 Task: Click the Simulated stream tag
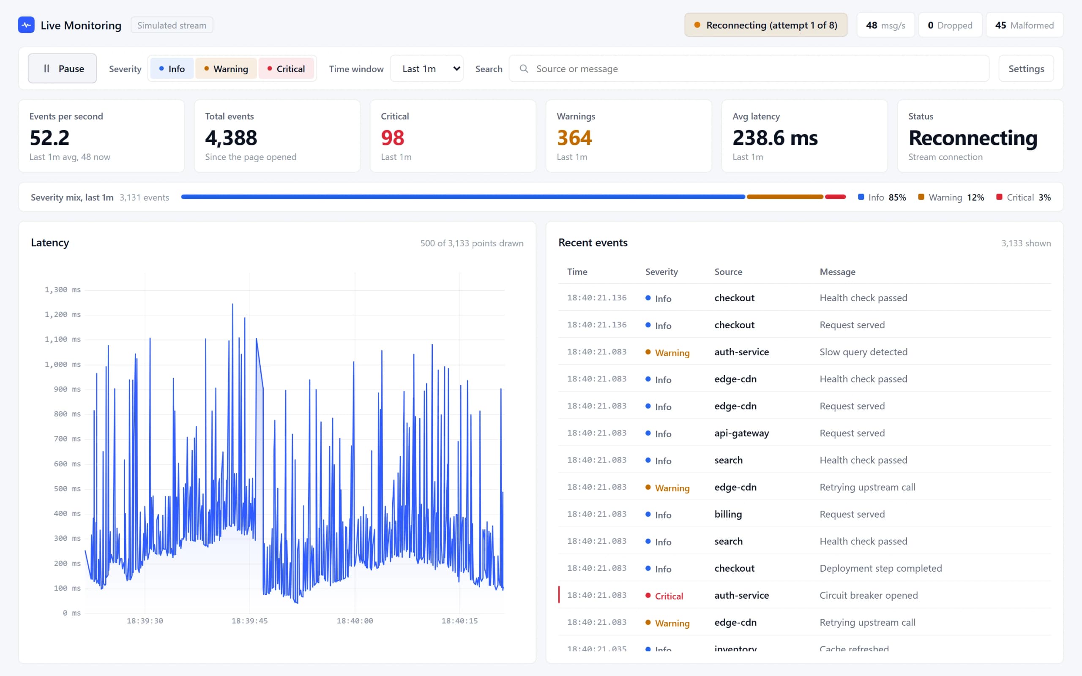[172, 25]
